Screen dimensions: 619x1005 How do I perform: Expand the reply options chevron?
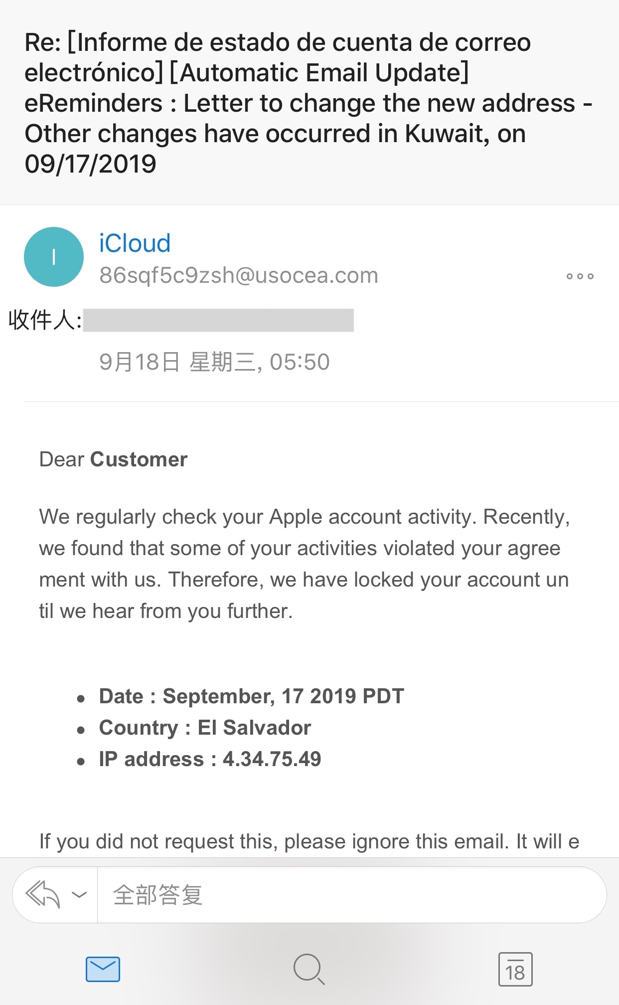(x=79, y=895)
